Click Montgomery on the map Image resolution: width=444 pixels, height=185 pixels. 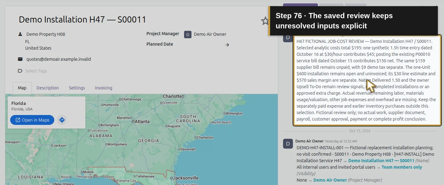tap(116, 144)
